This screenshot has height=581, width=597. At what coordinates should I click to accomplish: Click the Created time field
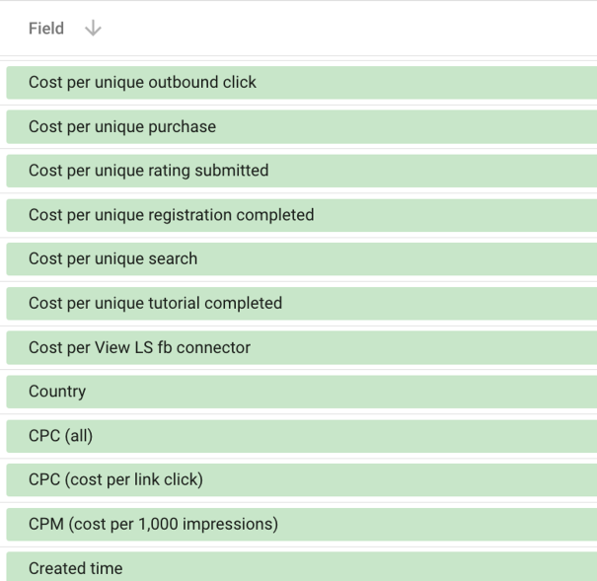pos(76,567)
